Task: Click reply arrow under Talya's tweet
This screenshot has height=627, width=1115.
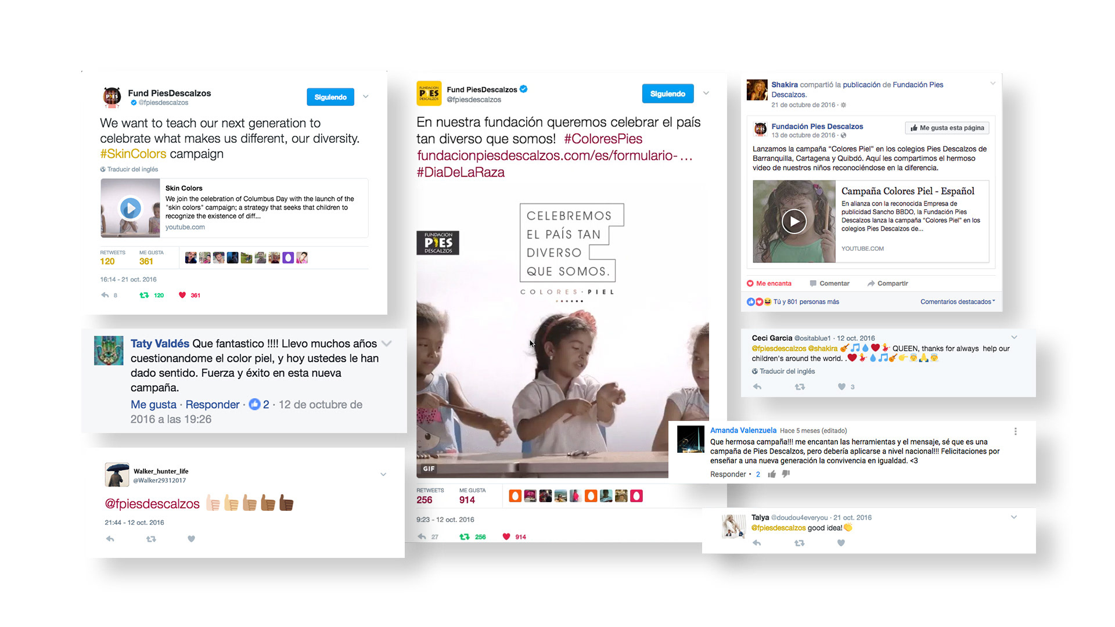Action: 757,543
